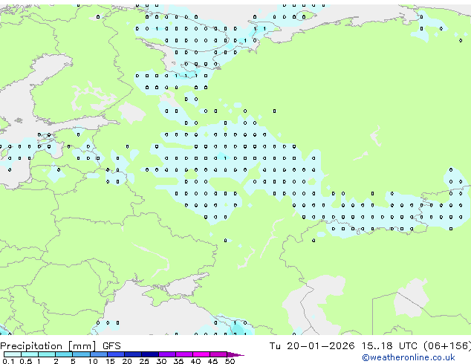The image size is (471, 364).
Task: Click the 'Tu 20-01-2026 15..18 UTC' date label
Action: 344,346
